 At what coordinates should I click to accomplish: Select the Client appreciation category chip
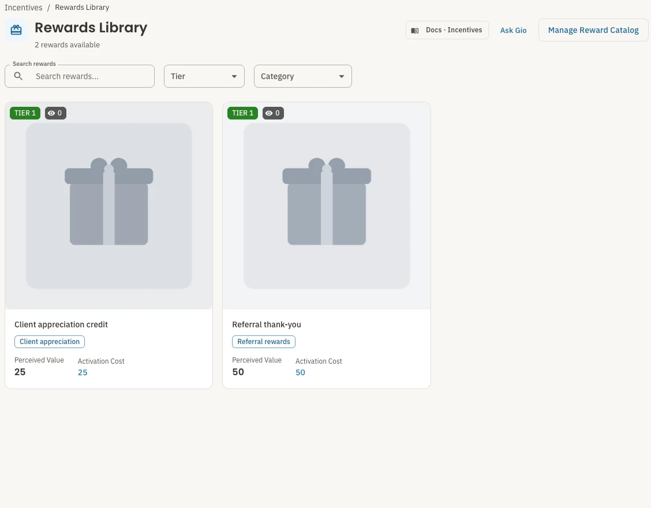50,341
